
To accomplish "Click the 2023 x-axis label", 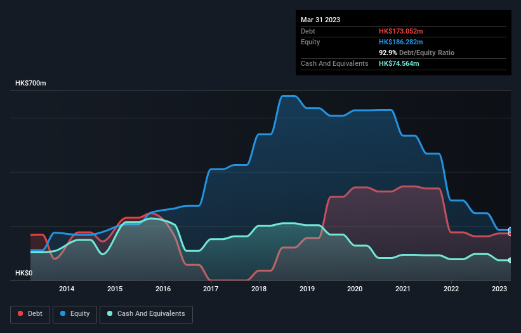I will click(x=499, y=289).
